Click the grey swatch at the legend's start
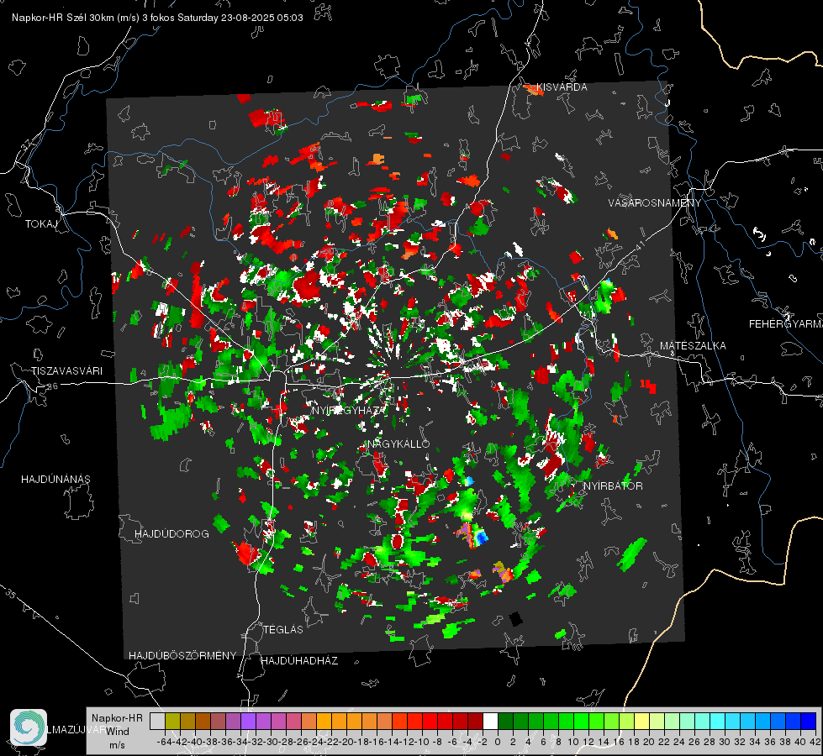Image resolution: width=823 pixels, height=756 pixels. pos(157,721)
